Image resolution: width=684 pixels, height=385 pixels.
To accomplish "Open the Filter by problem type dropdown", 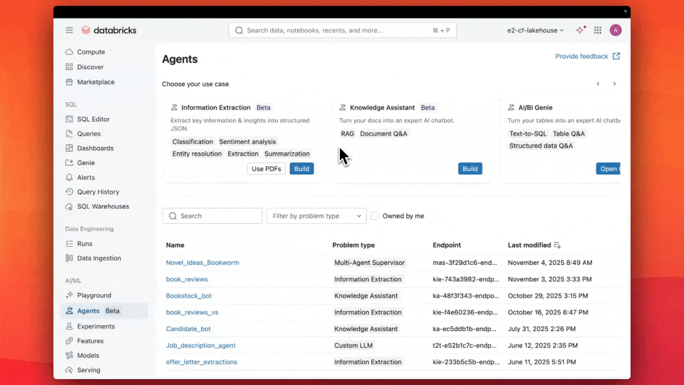I will (316, 215).
